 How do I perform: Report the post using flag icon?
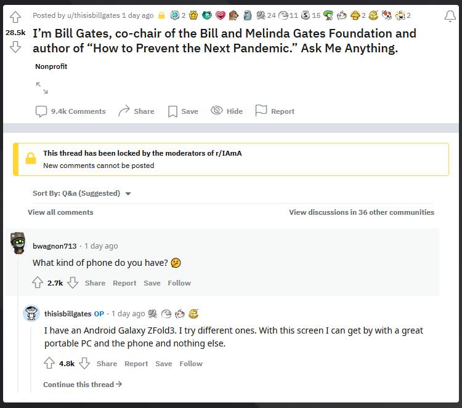[x=275, y=111]
